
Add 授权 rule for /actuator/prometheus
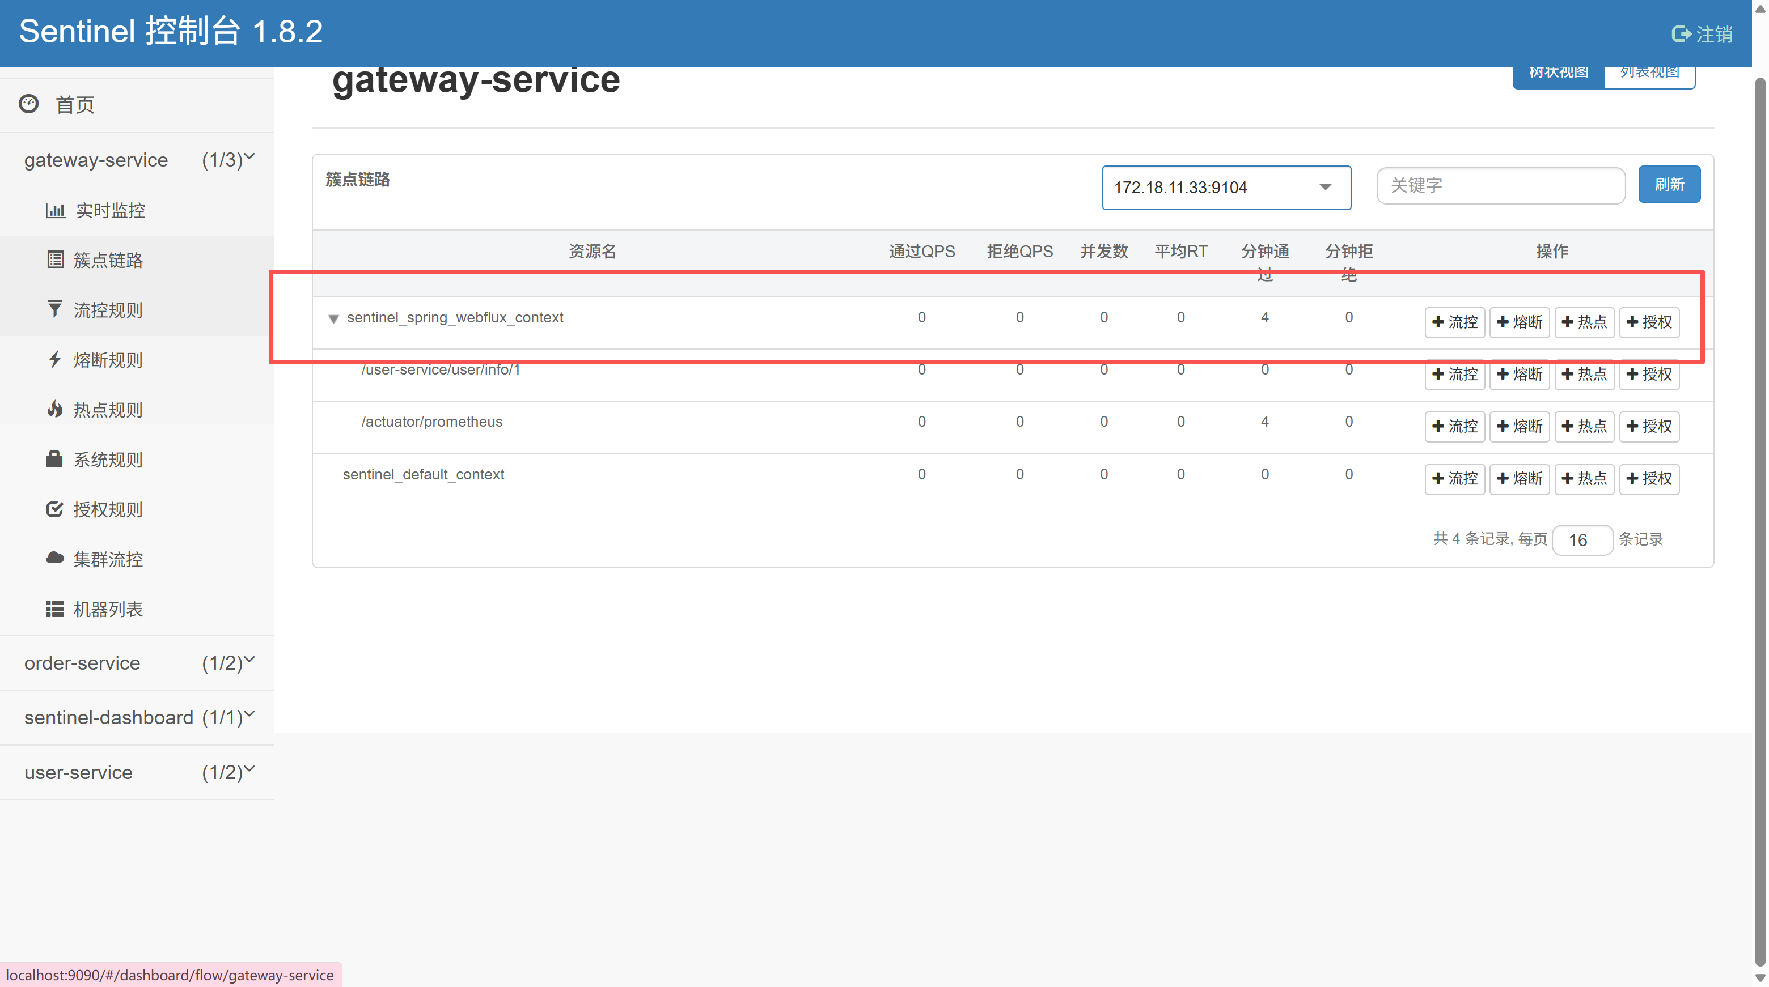(x=1649, y=426)
